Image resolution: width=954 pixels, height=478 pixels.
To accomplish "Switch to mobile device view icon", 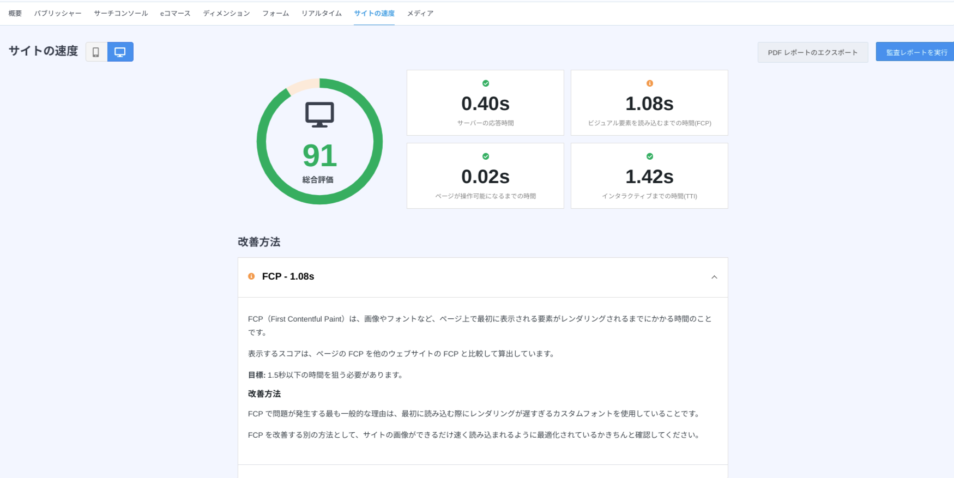I will point(96,52).
